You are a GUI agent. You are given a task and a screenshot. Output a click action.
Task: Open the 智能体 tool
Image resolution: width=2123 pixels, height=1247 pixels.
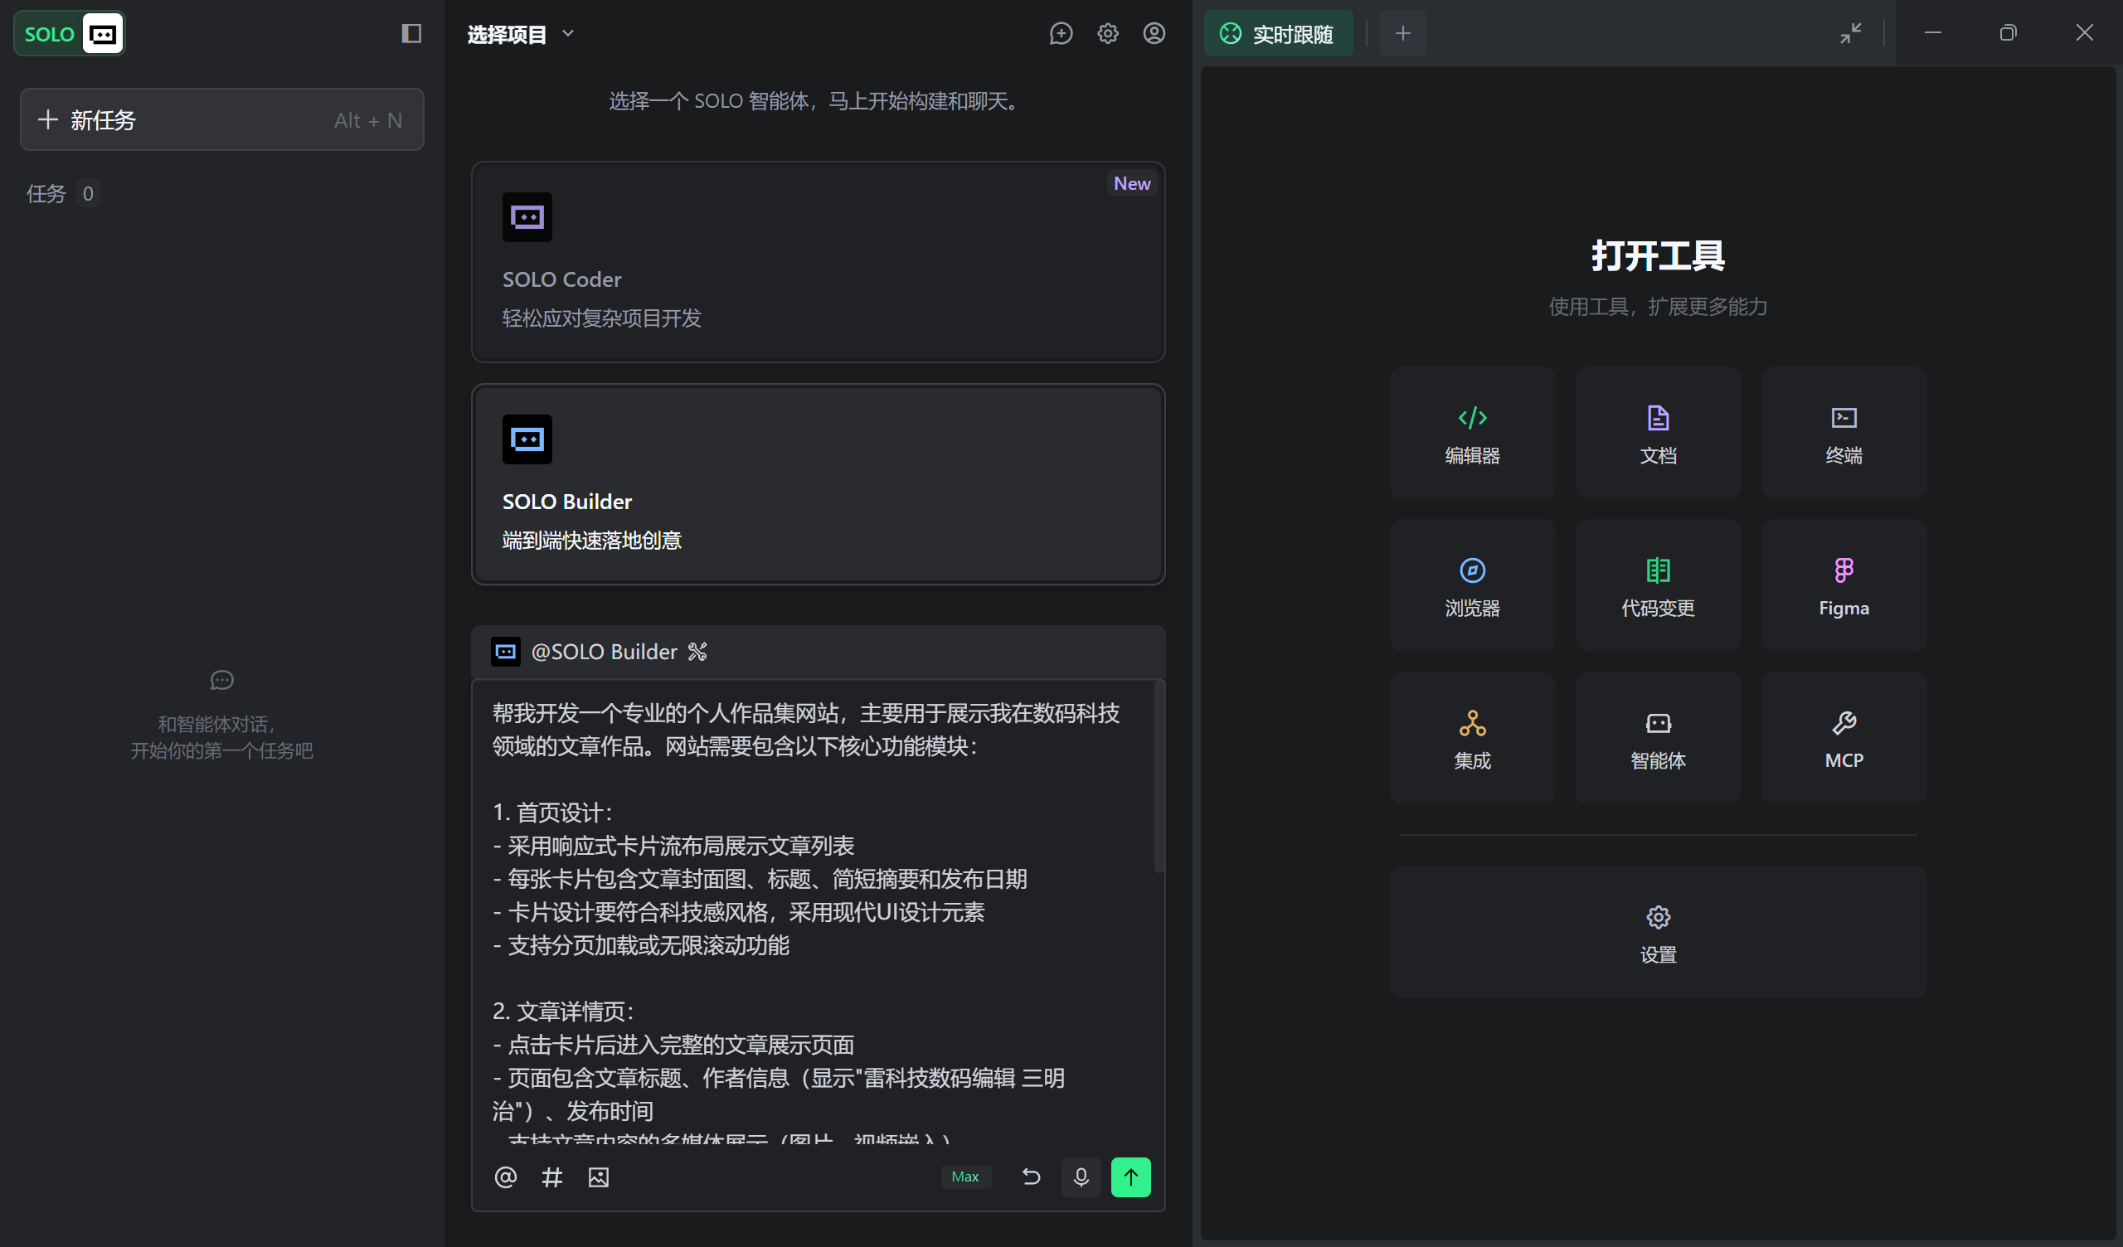pyautogui.click(x=1657, y=737)
